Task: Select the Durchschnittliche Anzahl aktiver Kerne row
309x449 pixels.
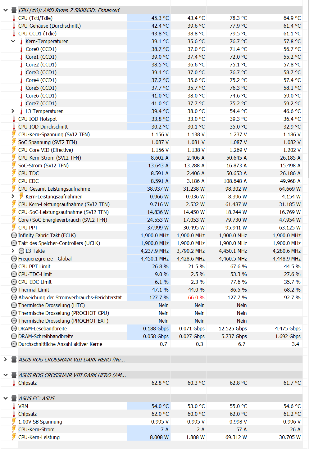Action: pos(151,344)
